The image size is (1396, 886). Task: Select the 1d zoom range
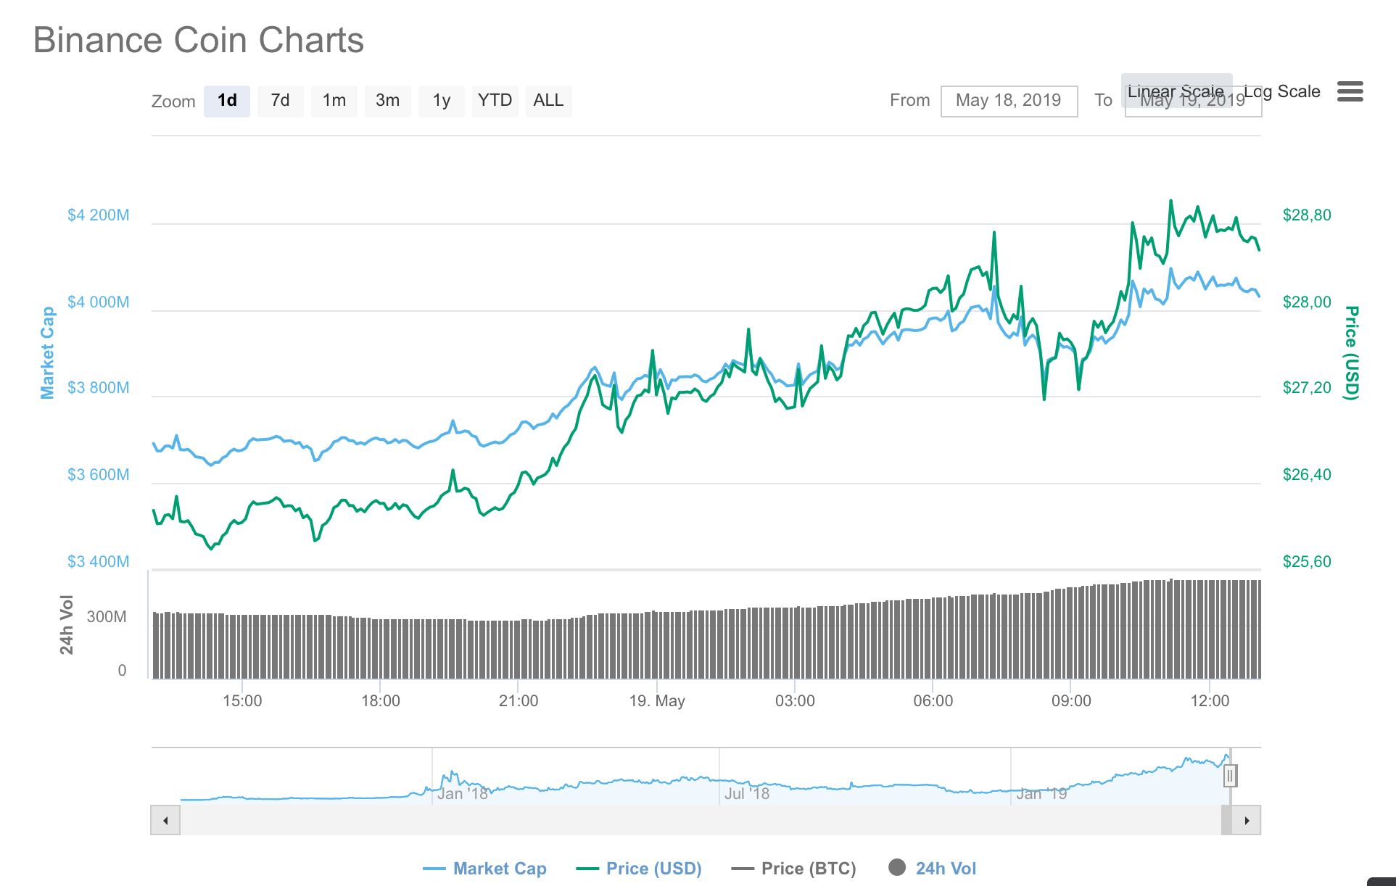pos(227,101)
